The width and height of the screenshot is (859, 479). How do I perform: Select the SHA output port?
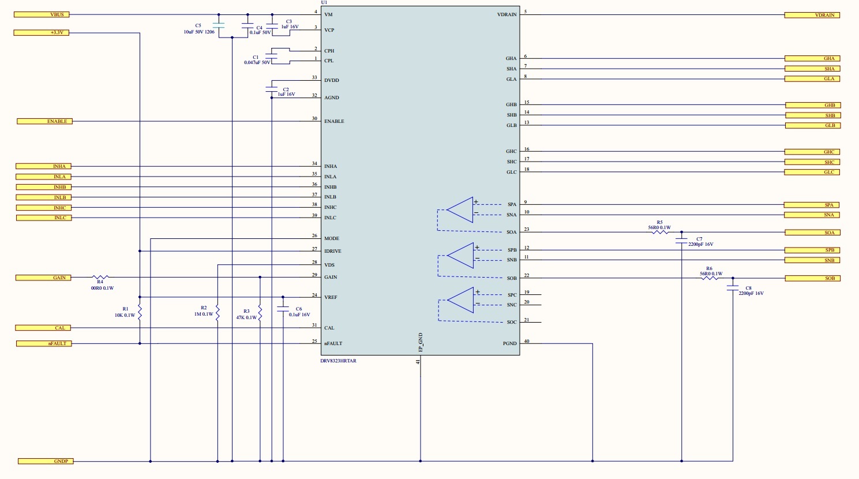tap(812, 69)
